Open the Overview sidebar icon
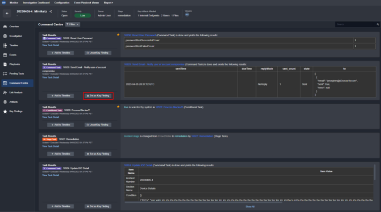This screenshot has width=381, height=212. click(5, 26)
